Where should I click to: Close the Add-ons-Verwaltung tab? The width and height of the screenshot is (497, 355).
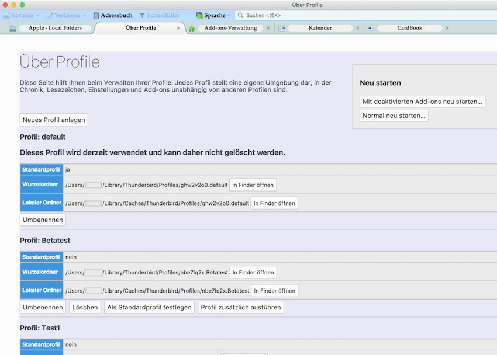tap(268, 28)
